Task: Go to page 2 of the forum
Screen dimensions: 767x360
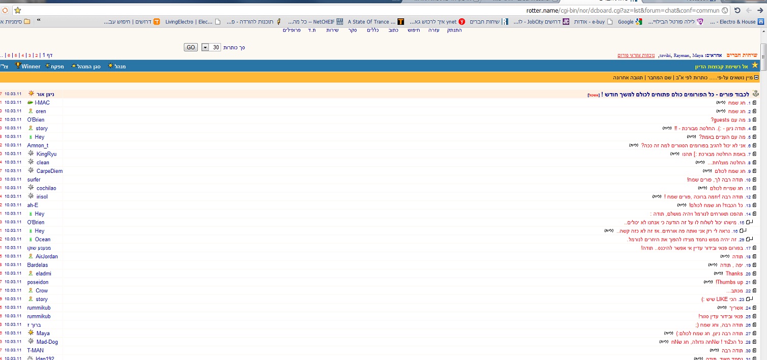Action: coord(37,55)
